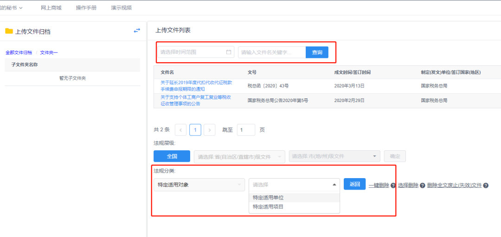Click help icon next to 一键删除

tap(393, 185)
